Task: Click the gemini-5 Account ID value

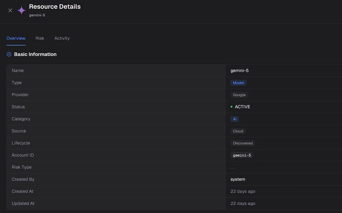Action: click(x=242, y=155)
